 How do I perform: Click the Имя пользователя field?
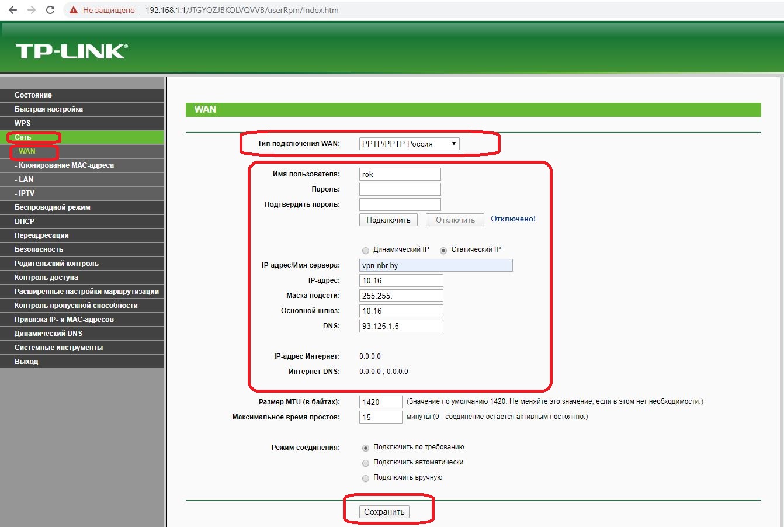tap(400, 174)
